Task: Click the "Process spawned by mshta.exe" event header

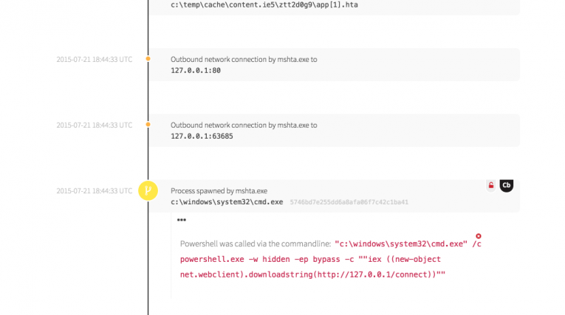Action: [219, 191]
